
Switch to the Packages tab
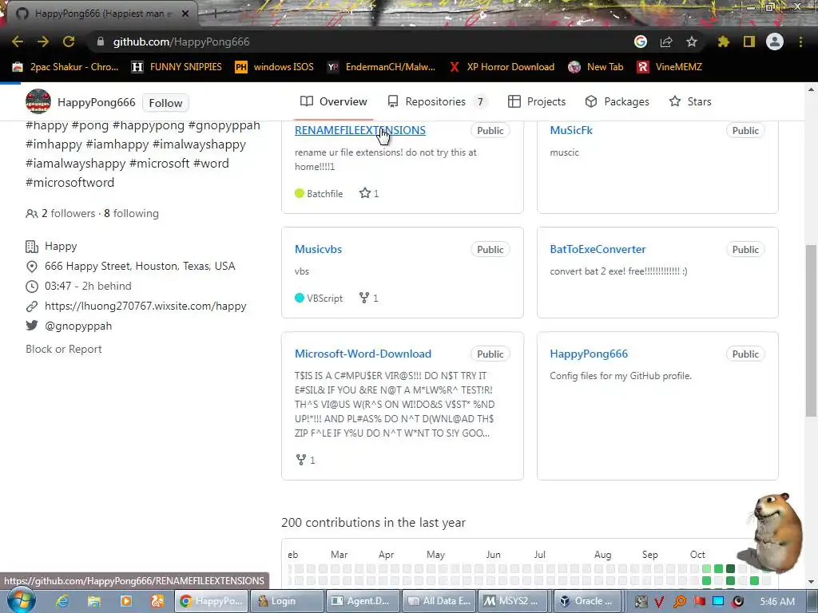tap(617, 101)
